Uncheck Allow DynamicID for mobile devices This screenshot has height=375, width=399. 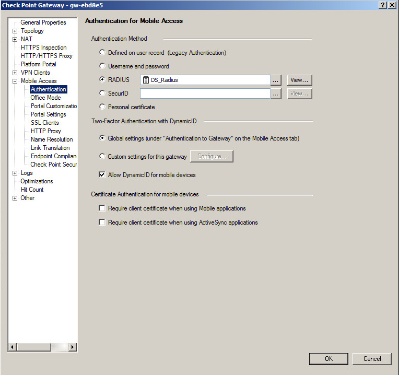tap(102, 175)
